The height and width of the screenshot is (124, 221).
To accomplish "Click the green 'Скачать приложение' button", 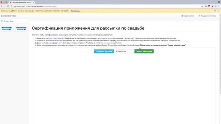I will click(144, 51).
